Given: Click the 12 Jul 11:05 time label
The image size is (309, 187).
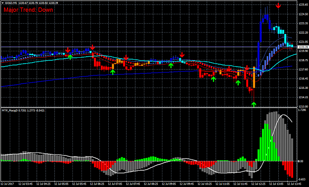Looking at the screenshot, I should 223,184.
